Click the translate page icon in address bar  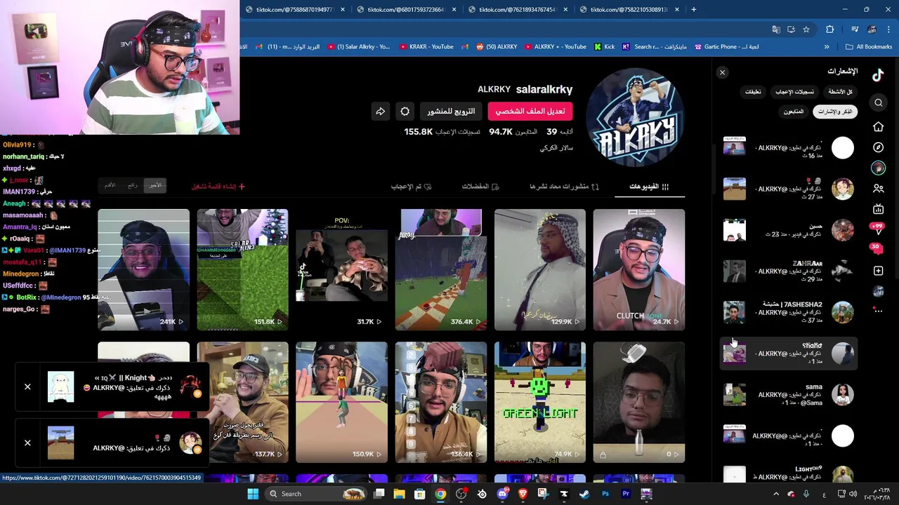click(x=776, y=29)
